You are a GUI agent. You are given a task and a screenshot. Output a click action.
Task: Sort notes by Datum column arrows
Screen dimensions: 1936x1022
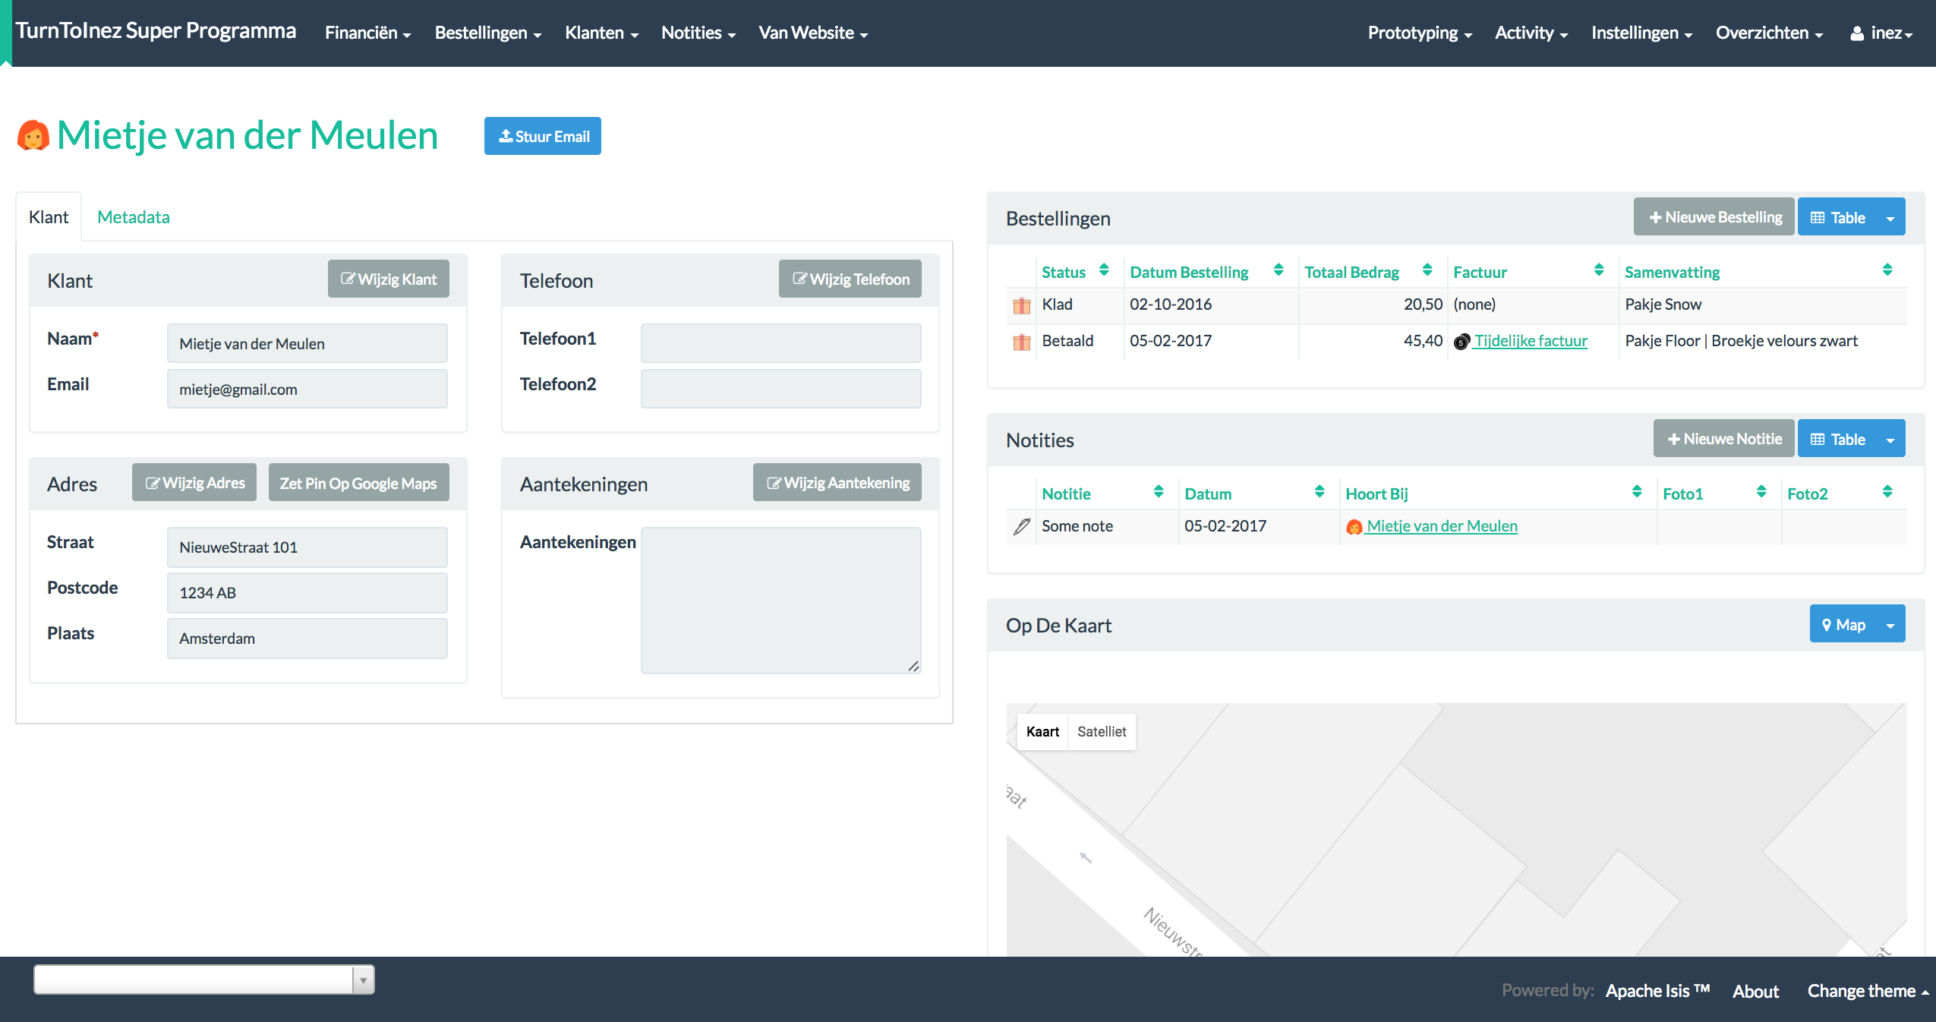click(1320, 492)
